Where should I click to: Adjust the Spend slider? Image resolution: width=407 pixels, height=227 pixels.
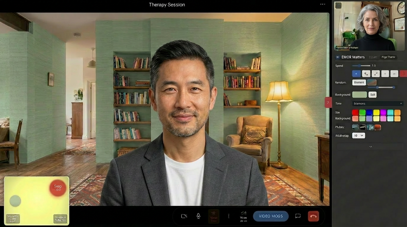click(x=361, y=66)
